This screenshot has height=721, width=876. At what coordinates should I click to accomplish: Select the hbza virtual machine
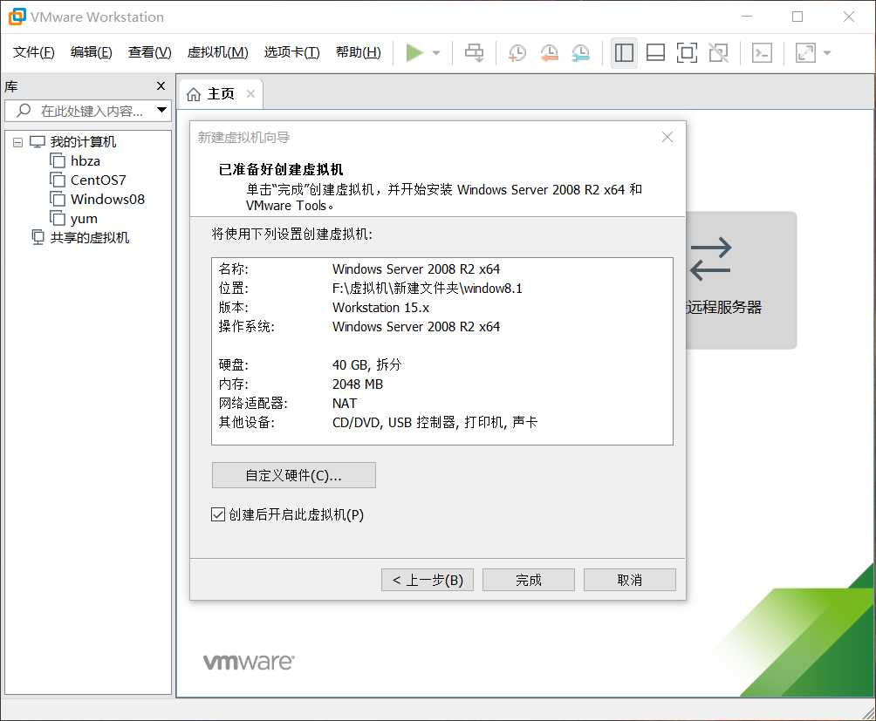85,161
